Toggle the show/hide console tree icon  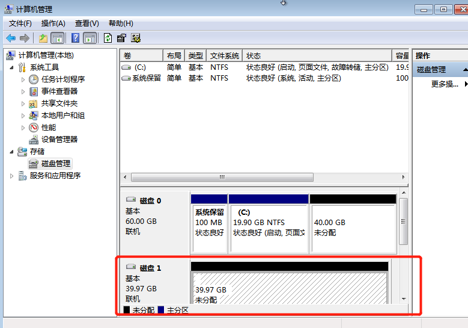tap(58, 39)
